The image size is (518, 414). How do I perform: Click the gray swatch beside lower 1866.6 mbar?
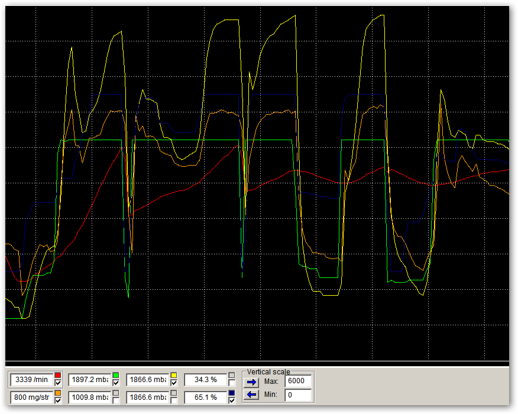tap(174, 393)
